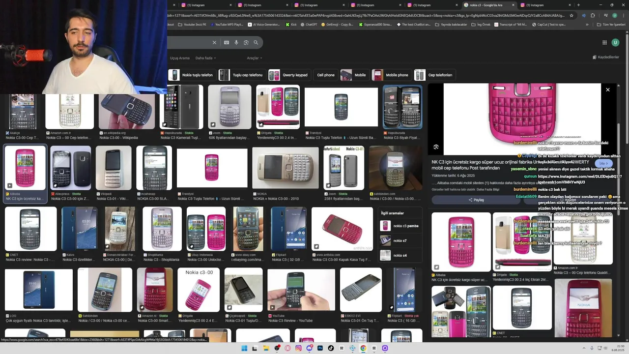The height and width of the screenshot is (354, 629).
Task: Open the Uçuş Arama search tab
Action: coord(179,58)
